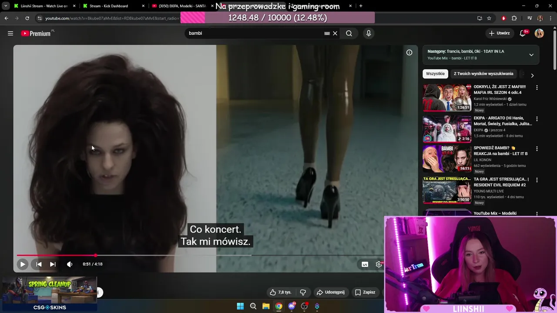
Task: Start voice search with the microphone icon
Action: click(x=369, y=33)
